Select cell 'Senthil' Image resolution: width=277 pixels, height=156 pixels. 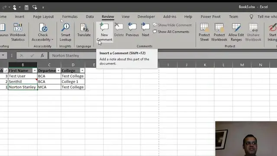[23, 81]
